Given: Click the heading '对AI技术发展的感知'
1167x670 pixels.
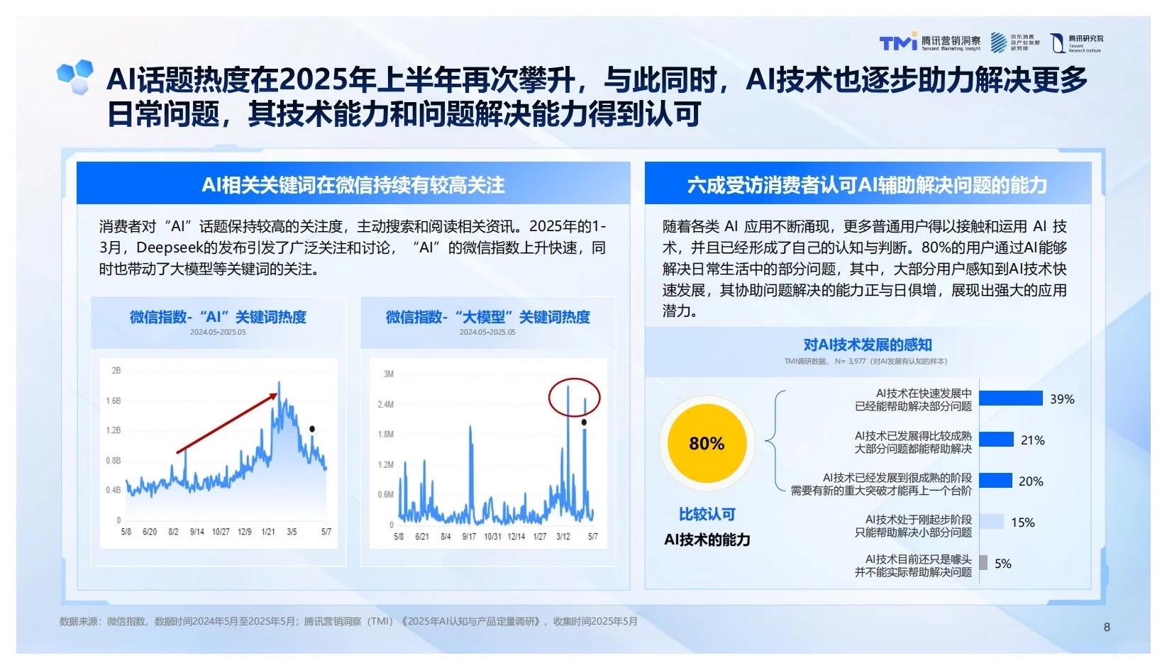Looking at the screenshot, I should 867,345.
